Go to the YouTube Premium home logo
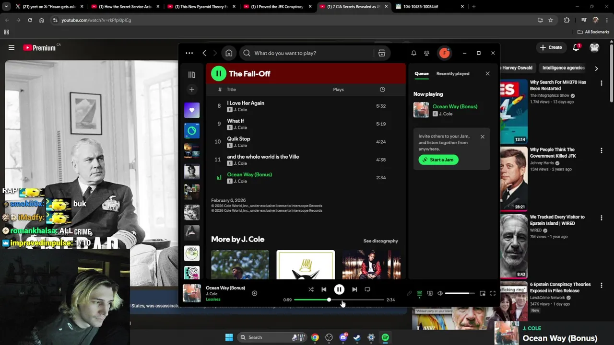 click(39, 47)
